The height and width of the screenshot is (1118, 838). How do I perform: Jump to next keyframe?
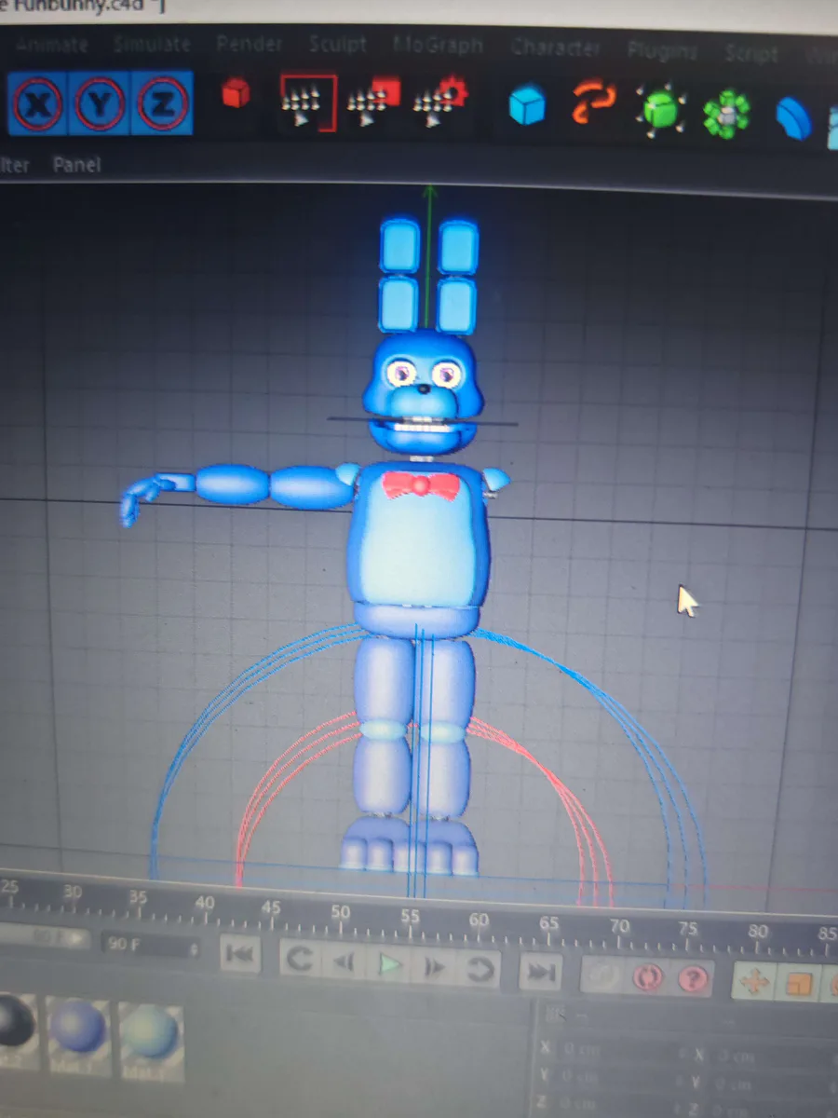[481, 970]
